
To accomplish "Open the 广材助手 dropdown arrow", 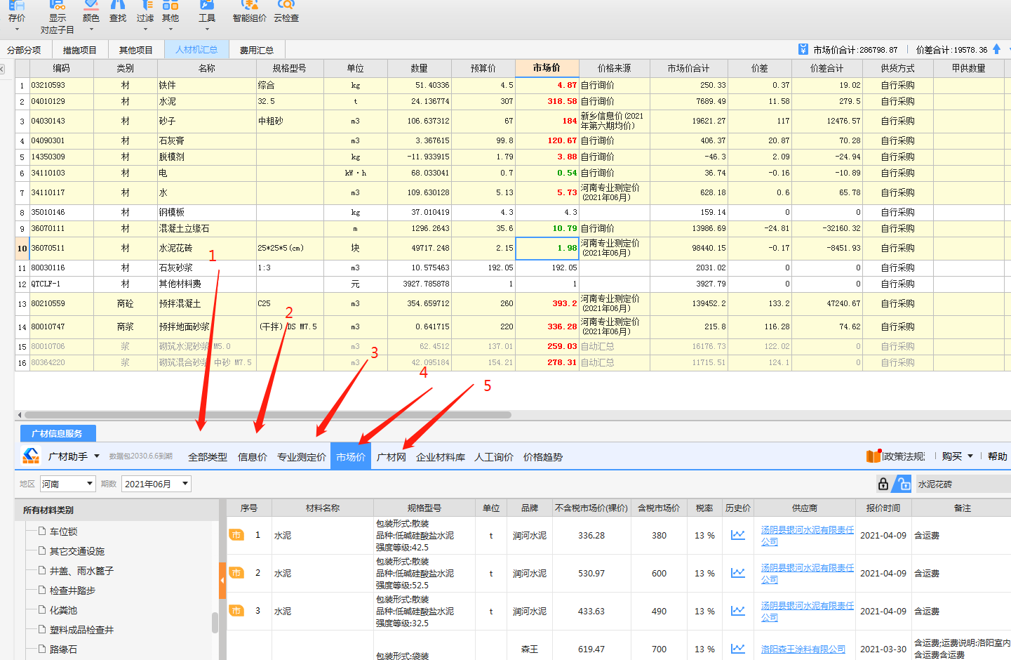I will (97, 456).
